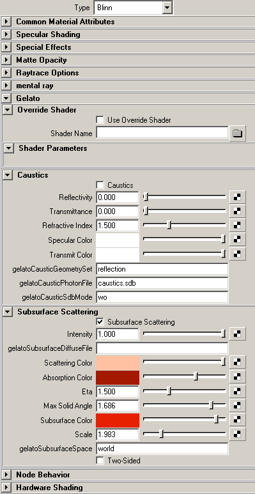The width and height of the screenshot is (255, 494).
Task: Click the Intensity value field
Action: click(117, 334)
